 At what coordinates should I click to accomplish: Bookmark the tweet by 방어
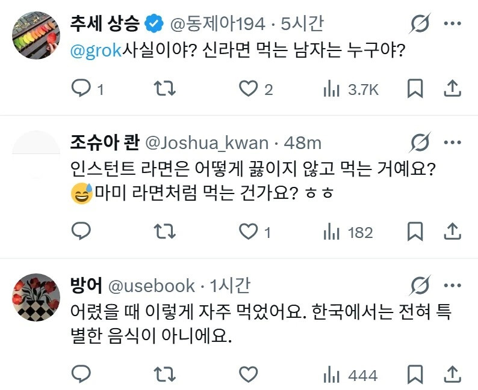[415, 375]
